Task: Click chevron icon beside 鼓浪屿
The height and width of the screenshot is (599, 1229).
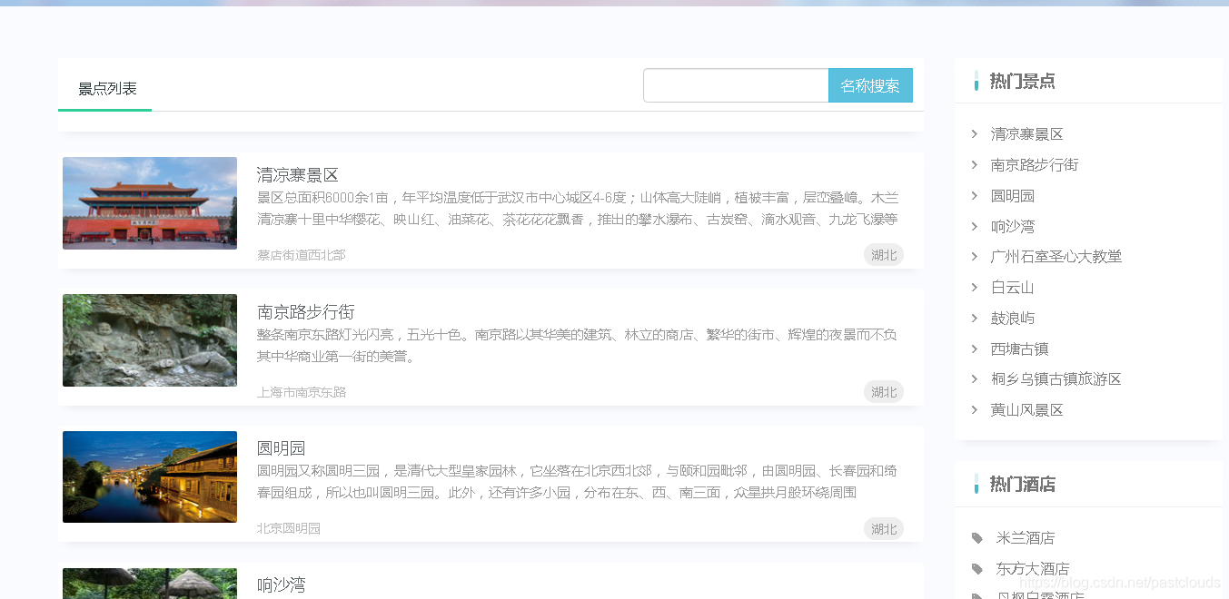Action: click(975, 319)
